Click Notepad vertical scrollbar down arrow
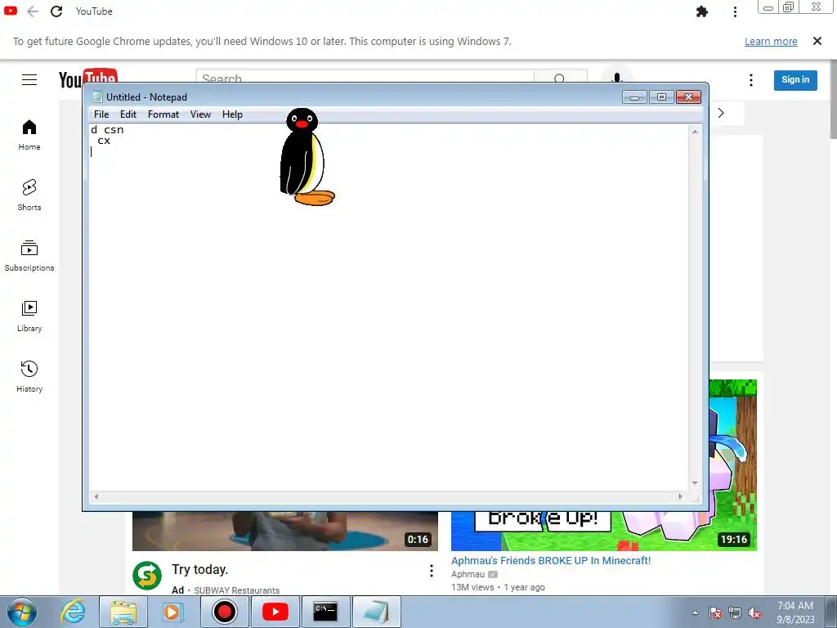837x628 pixels. click(695, 482)
